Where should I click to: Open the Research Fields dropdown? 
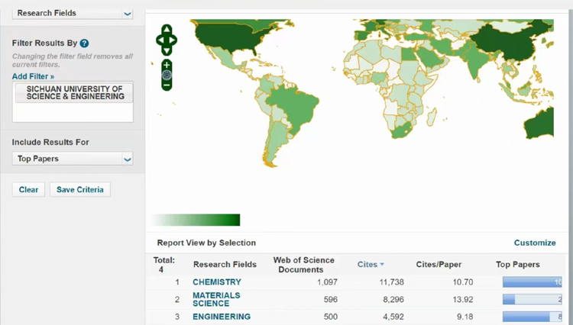(73, 13)
